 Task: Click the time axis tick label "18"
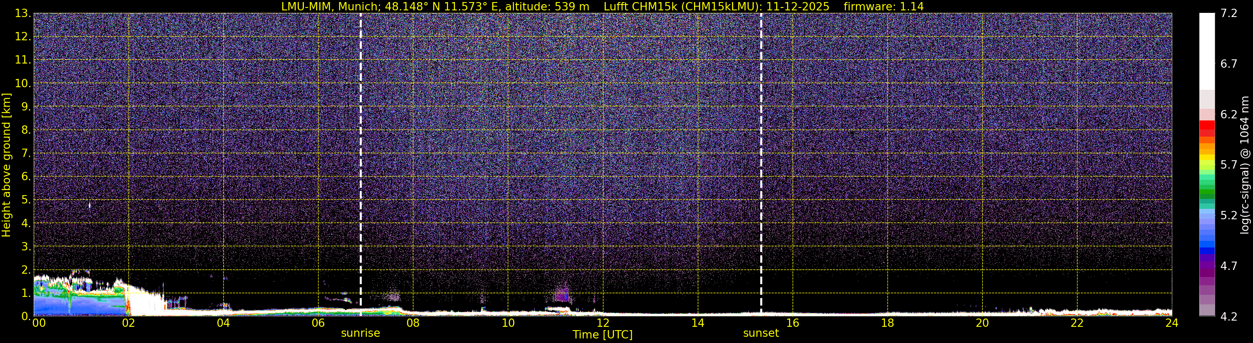[x=887, y=323]
